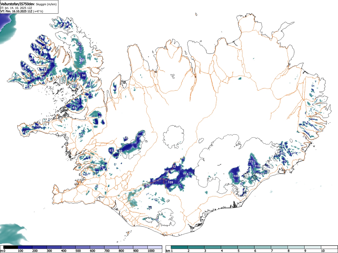Click the km legend swatch starting at 3

(213, 247)
